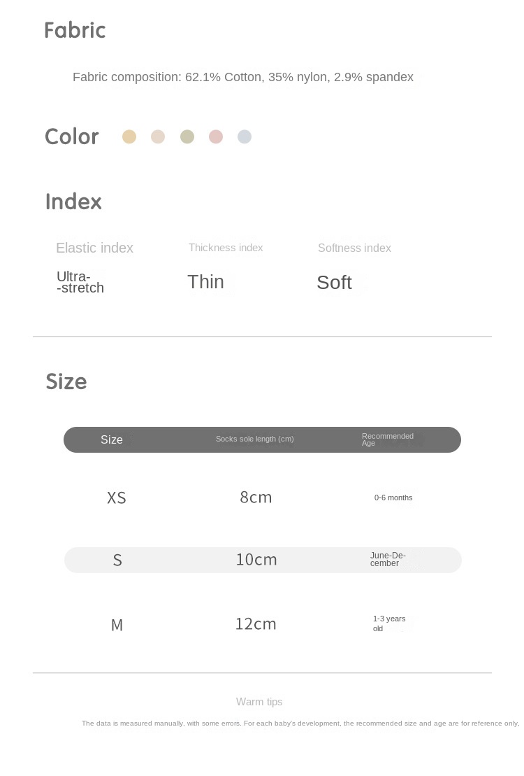Viewport: 524px width, 776px height.
Task: Click the Warm tips label
Action: click(x=259, y=702)
